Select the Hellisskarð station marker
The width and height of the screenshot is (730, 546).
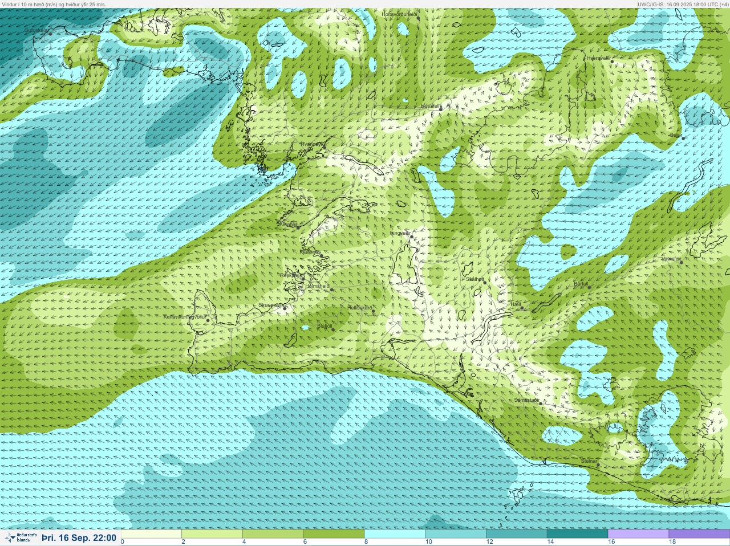tap(374, 311)
